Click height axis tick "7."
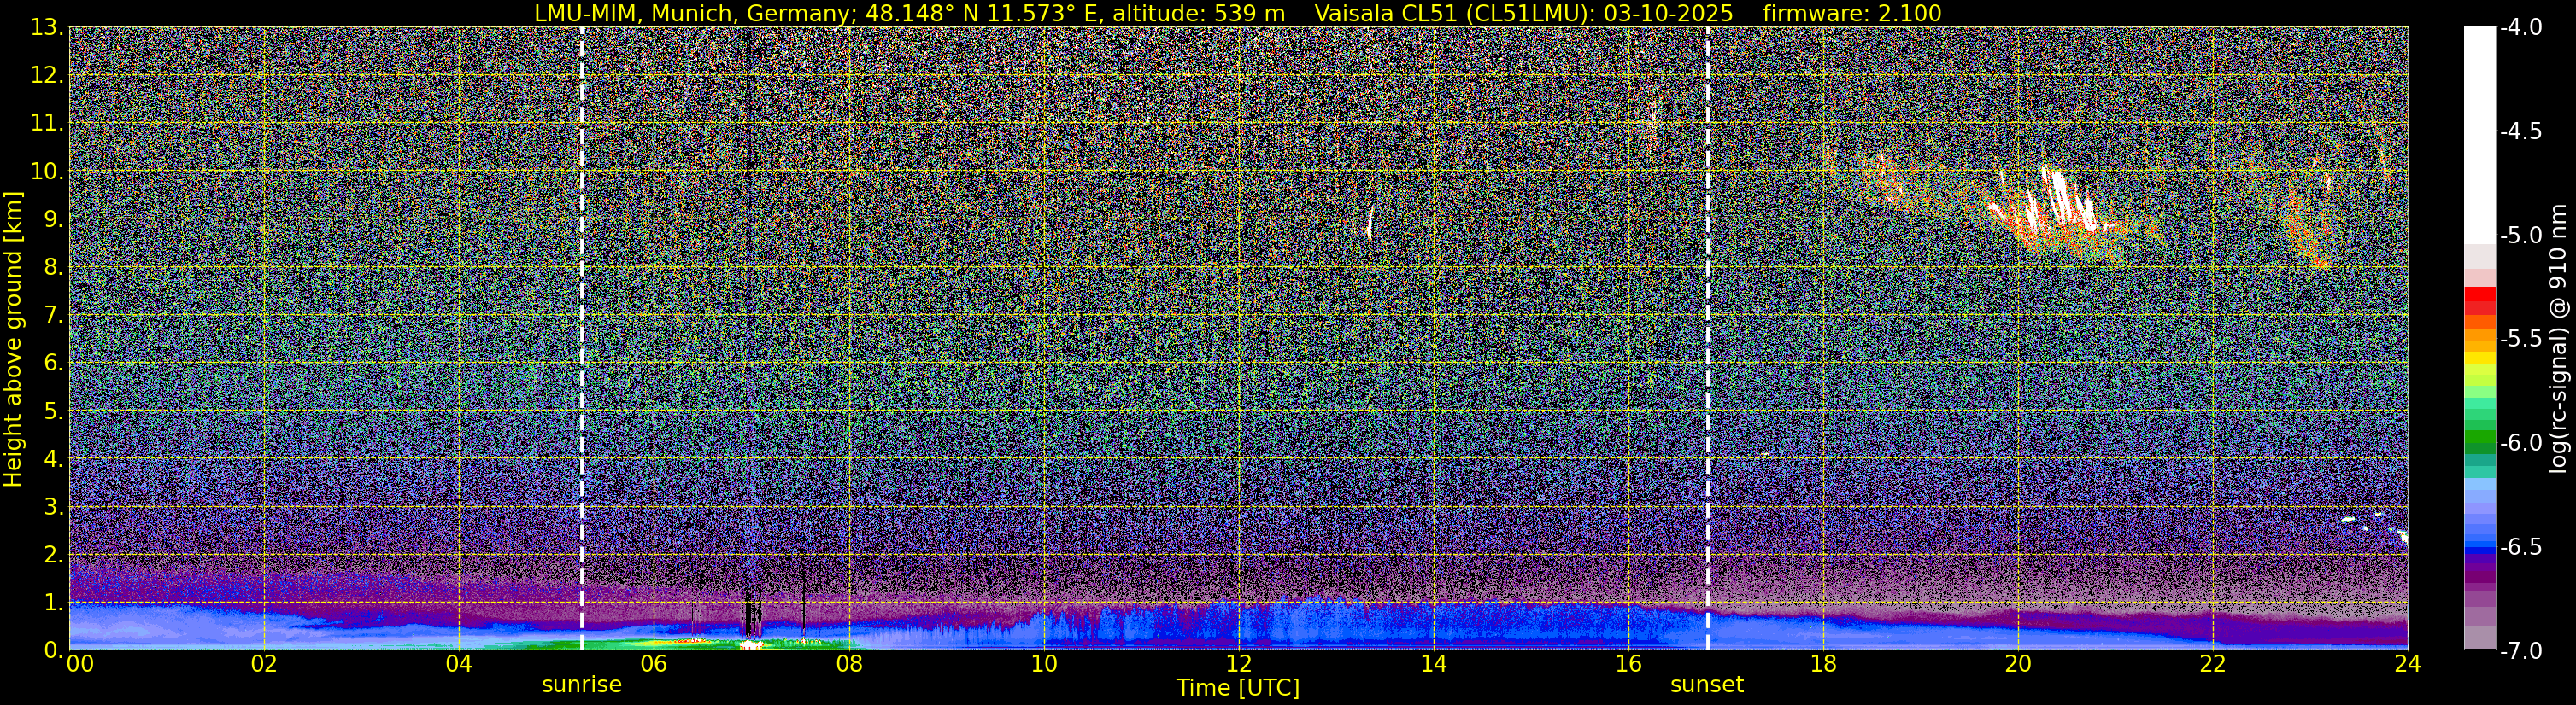This screenshot has height=705, width=2576. click(x=53, y=316)
